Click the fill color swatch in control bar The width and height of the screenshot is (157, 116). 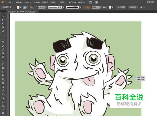point(18,8)
